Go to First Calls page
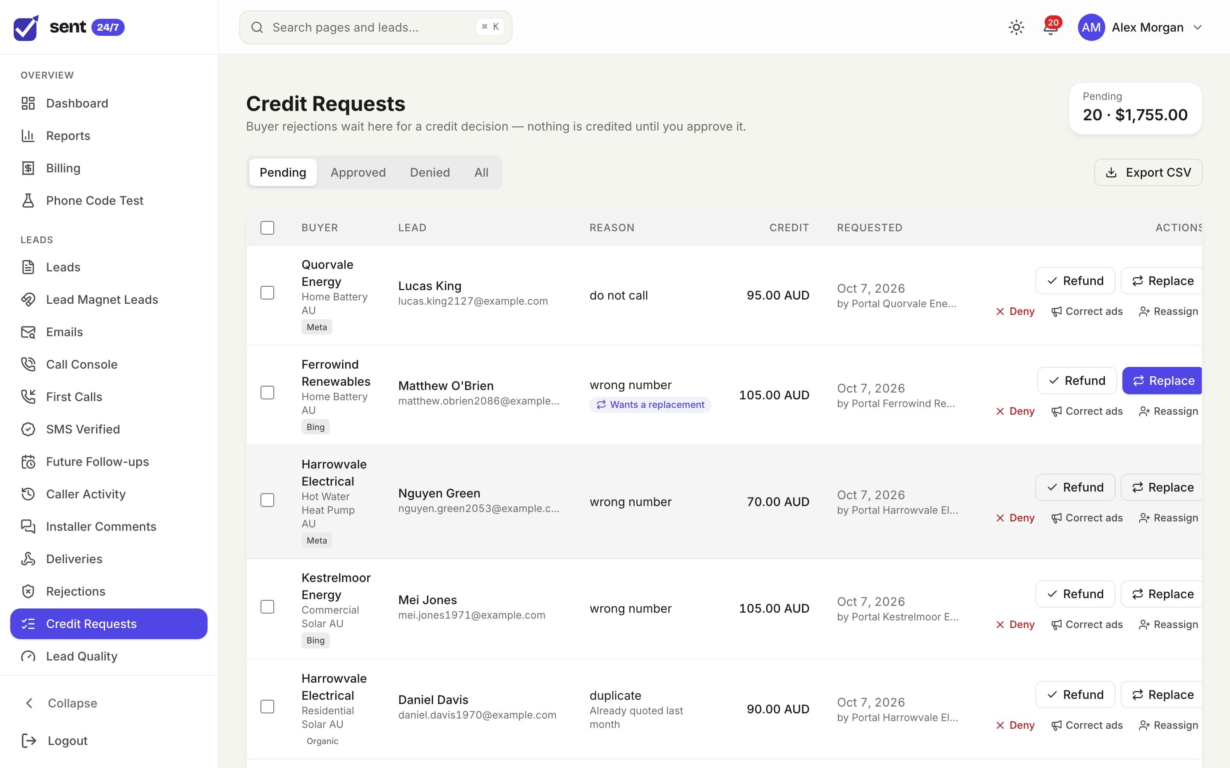Screen dimensions: 1230x768 point(109,397)
